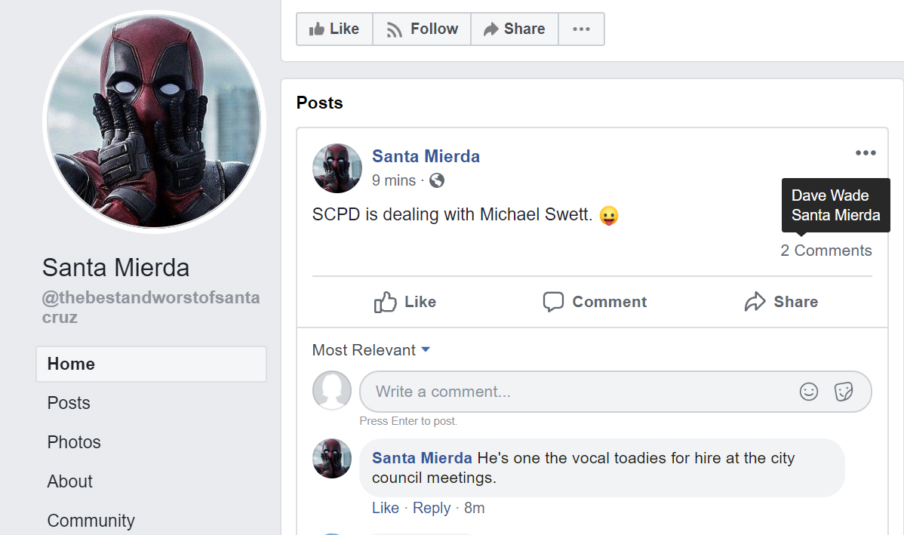This screenshot has height=535, width=904.
Task: Reply to Santa Mierda's comment
Action: point(432,508)
